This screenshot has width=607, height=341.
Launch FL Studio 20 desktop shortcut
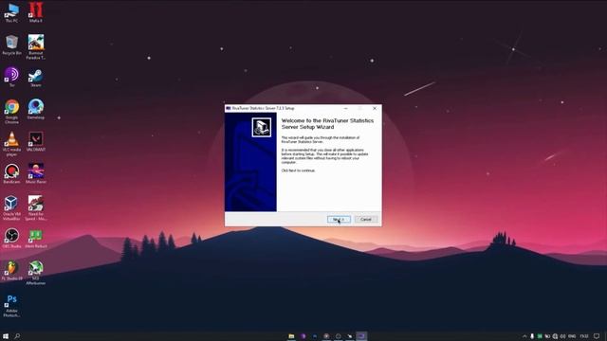click(x=11, y=271)
